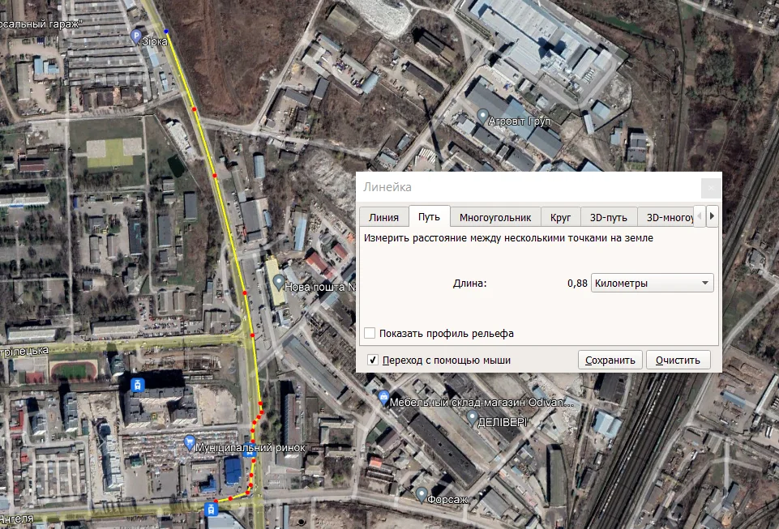Enable Показать профиль рельефа checkbox
This screenshot has height=529, width=779.
370,333
